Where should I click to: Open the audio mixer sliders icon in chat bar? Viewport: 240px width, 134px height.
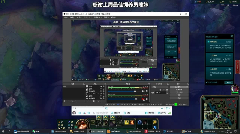pyautogui.click(x=89, y=113)
